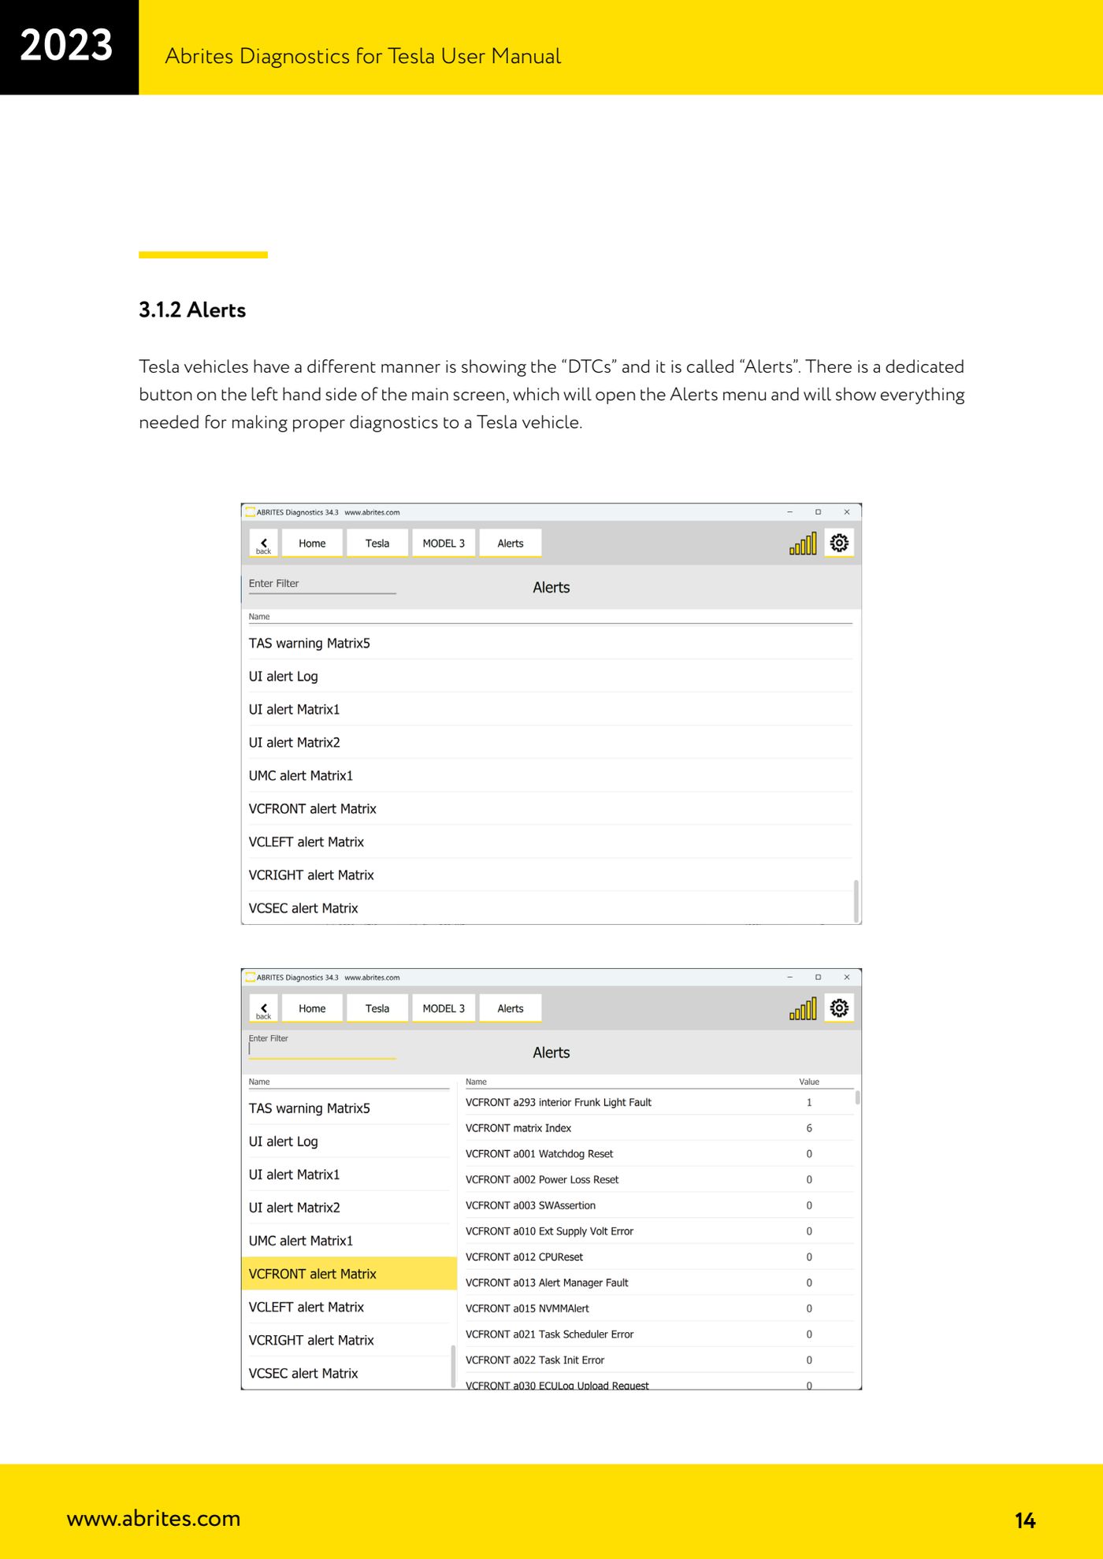Click signal strength icon in upper window
The width and height of the screenshot is (1103, 1559).
point(803,544)
